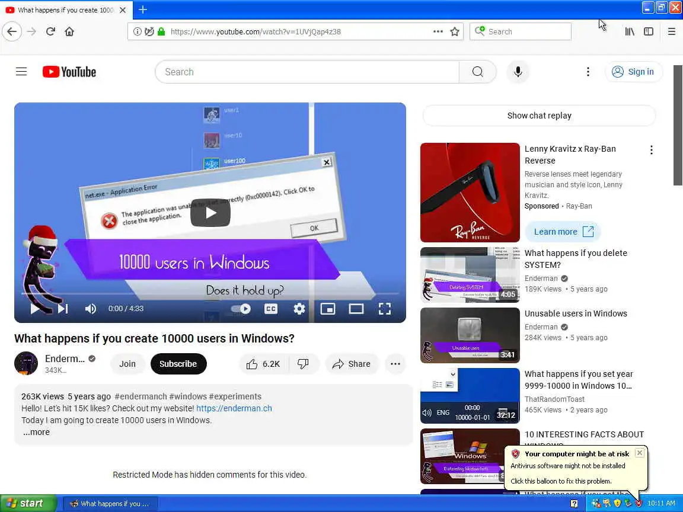Open YouTube settings three-dot menu
Screen dimensions: 683x512
[x=588, y=72]
